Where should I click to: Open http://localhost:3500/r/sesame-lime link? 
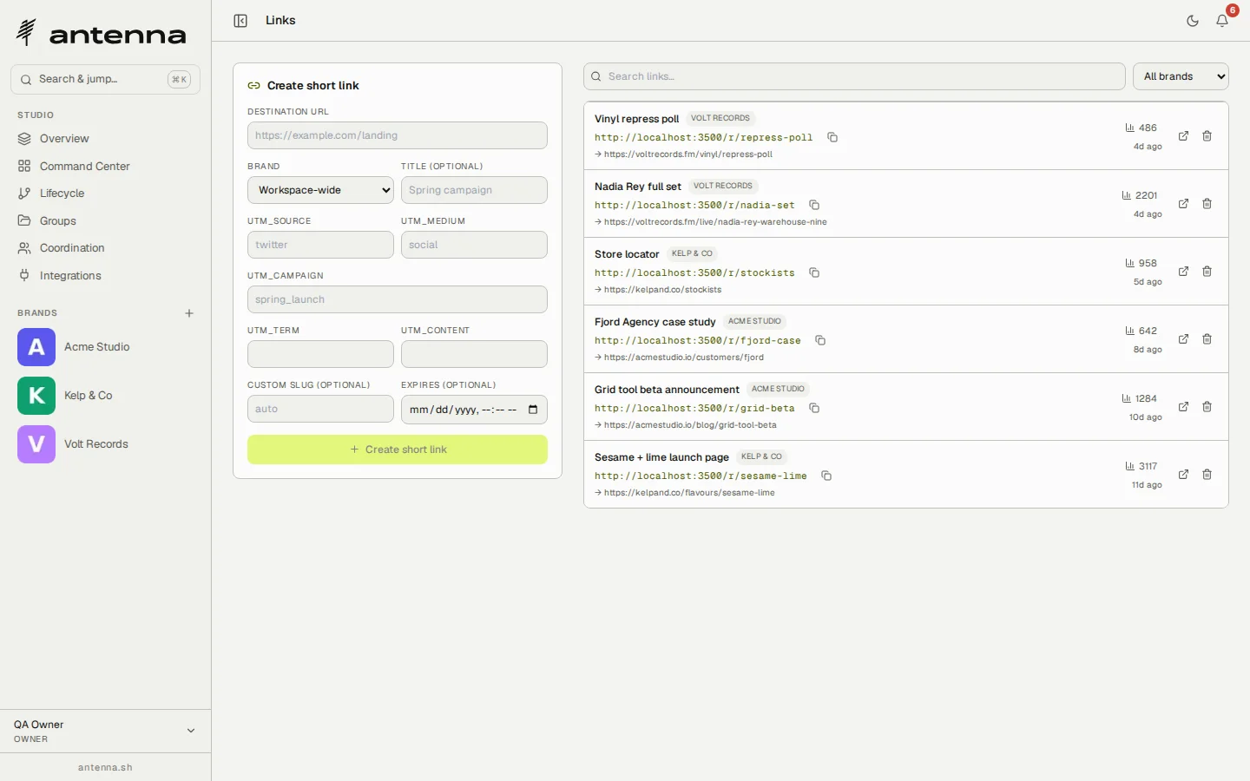701,476
